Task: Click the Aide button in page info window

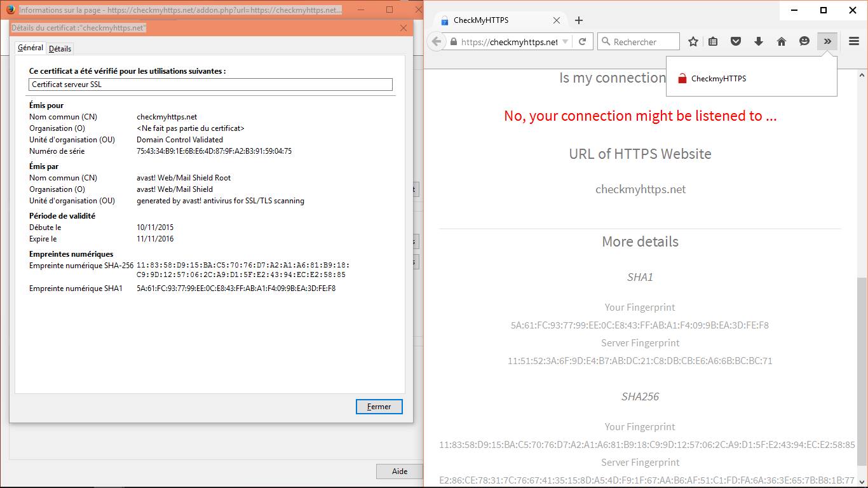Action: click(400, 471)
